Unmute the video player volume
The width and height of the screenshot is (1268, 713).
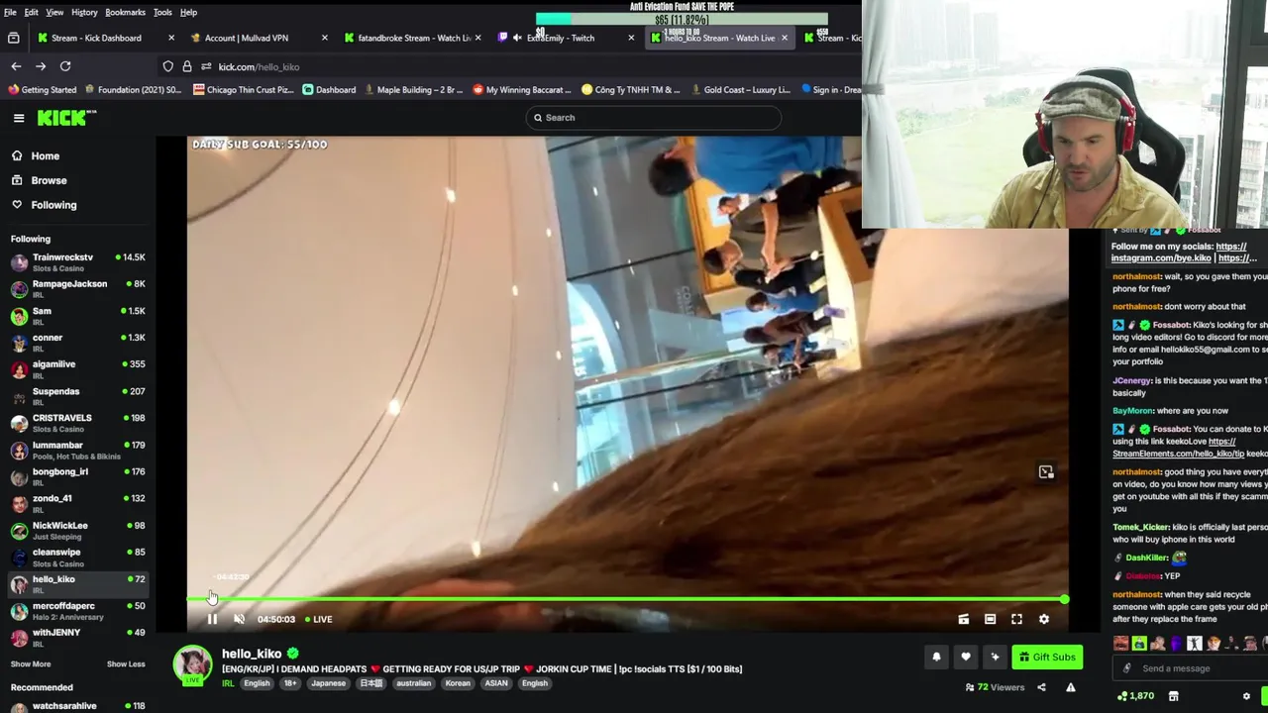[239, 619]
